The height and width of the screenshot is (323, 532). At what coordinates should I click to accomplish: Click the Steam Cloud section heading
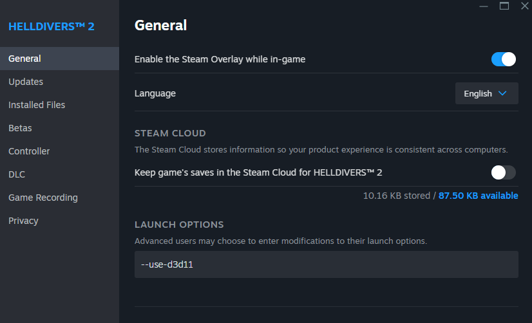click(x=170, y=133)
